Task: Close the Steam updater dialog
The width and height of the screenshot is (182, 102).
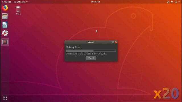Action: tap(116, 42)
